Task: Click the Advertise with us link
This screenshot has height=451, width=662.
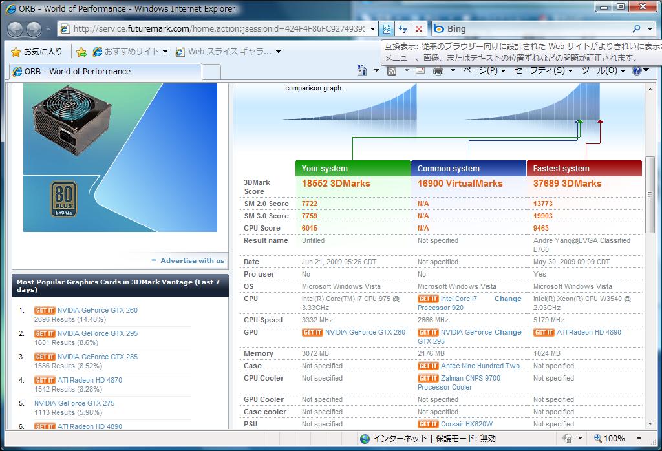Action: (x=192, y=261)
